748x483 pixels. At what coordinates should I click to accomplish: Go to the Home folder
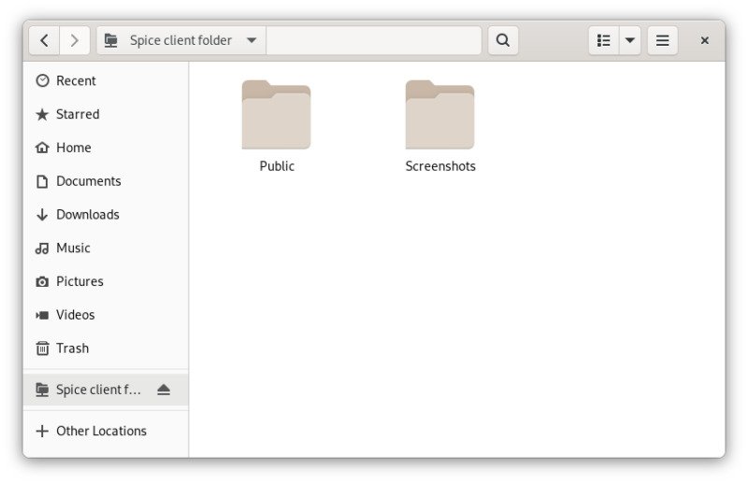[x=73, y=148]
